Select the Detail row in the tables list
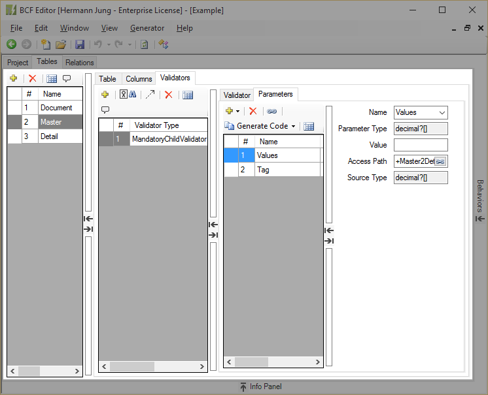The image size is (488, 395). point(45,136)
